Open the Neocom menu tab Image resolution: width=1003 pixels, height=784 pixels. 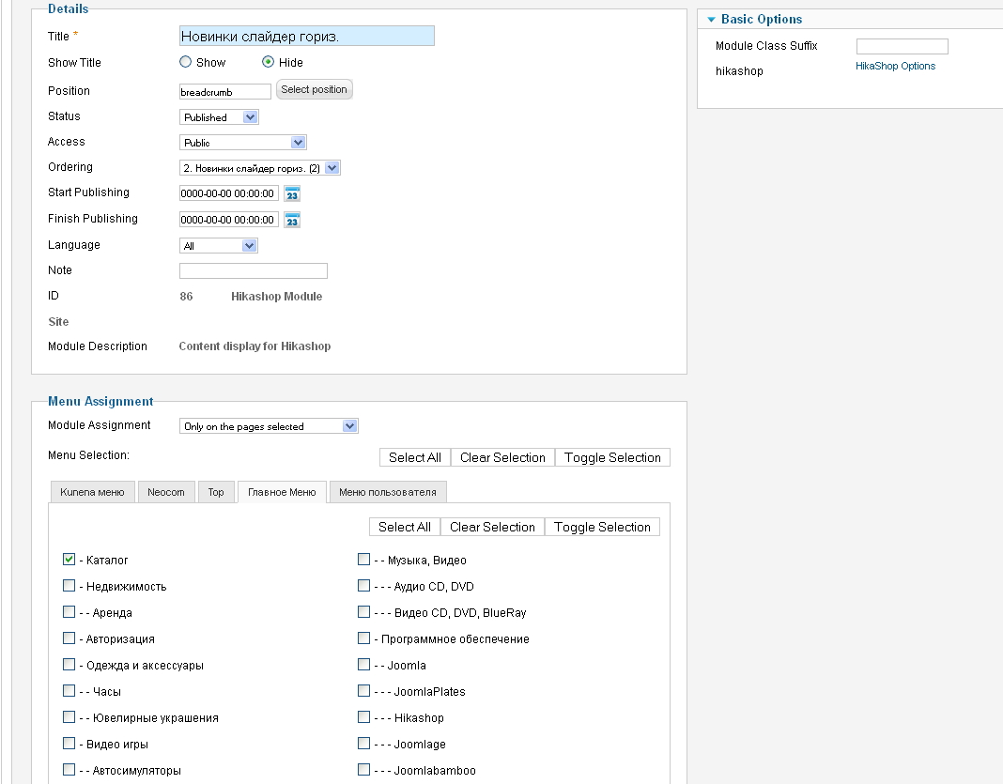point(166,492)
